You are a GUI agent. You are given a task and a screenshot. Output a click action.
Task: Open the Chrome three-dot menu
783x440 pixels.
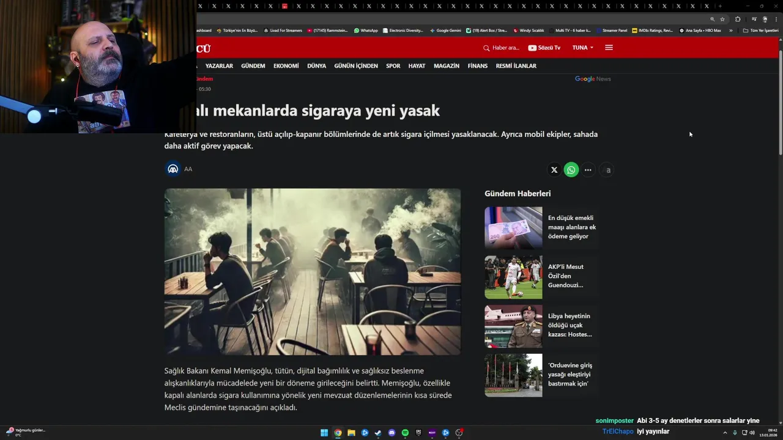pos(776,19)
